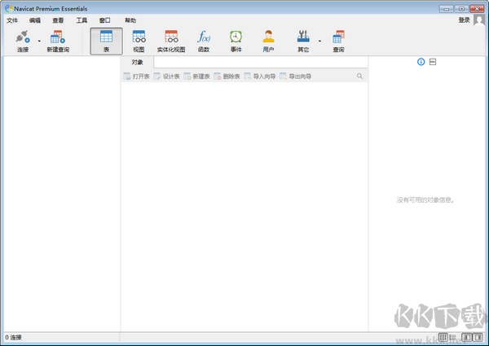Open the 视图 (View) objects
The height and width of the screenshot is (346, 489).
point(139,41)
